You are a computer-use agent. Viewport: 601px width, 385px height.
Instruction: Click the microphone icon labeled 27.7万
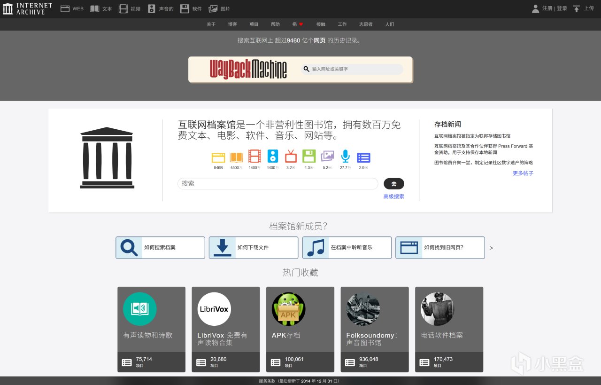tap(346, 156)
